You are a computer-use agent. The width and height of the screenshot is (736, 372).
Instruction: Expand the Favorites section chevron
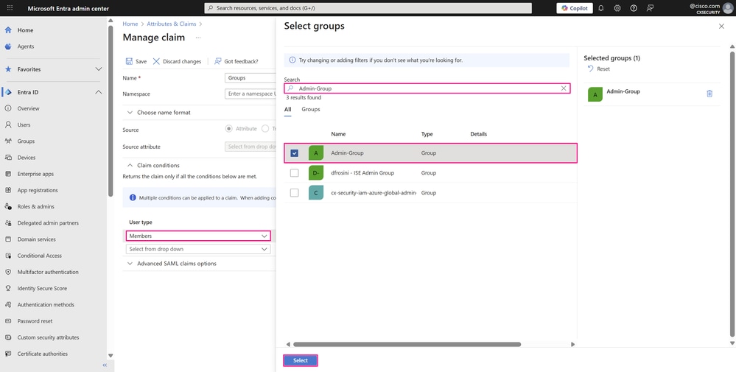tap(99, 69)
